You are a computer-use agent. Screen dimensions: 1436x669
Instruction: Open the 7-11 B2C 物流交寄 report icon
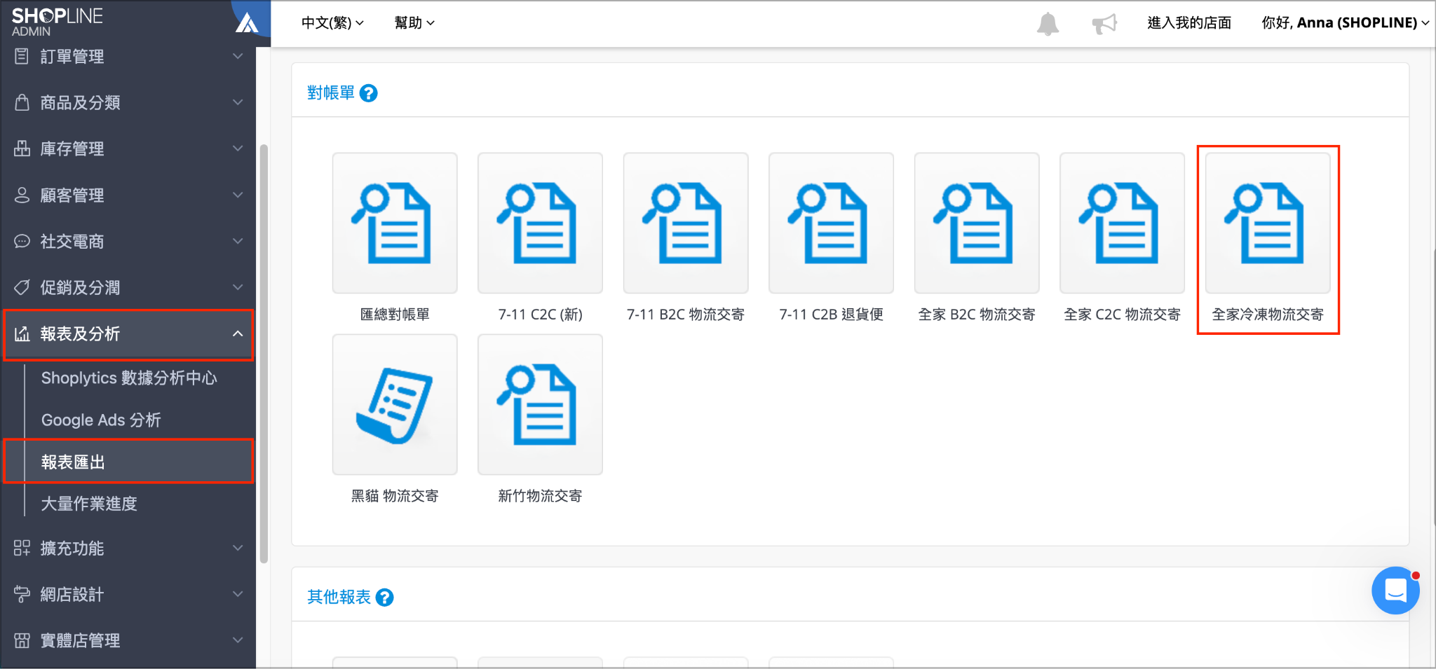point(686,223)
